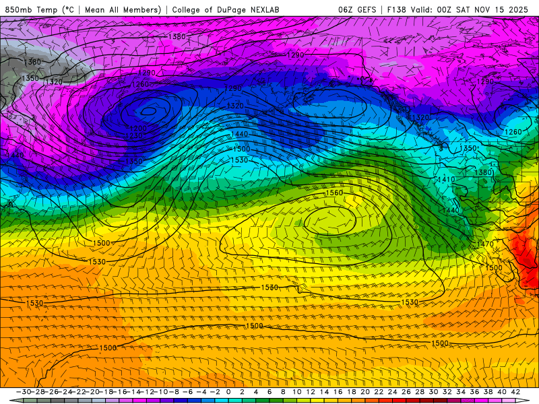
Task: Click the 1470 contour label on the map
Action: 485,244
